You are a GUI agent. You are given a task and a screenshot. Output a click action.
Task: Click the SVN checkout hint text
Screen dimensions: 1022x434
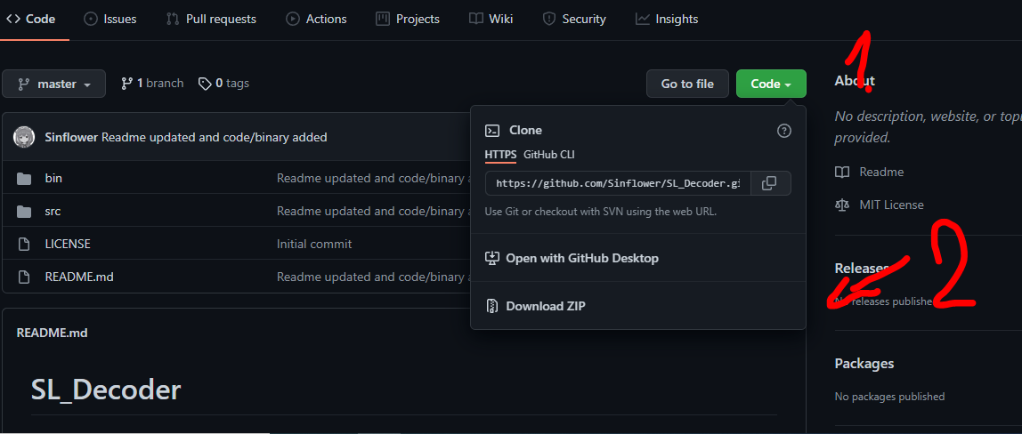tap(601, 212)
